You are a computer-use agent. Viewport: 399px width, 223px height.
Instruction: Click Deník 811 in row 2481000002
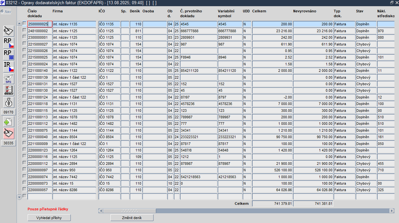click(x=136, y=31)
